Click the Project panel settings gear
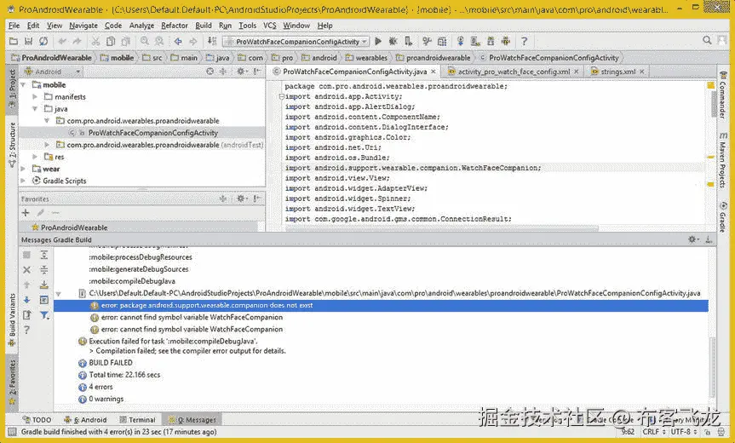Viewport: 735px width, 443px height. coord(241,72)
